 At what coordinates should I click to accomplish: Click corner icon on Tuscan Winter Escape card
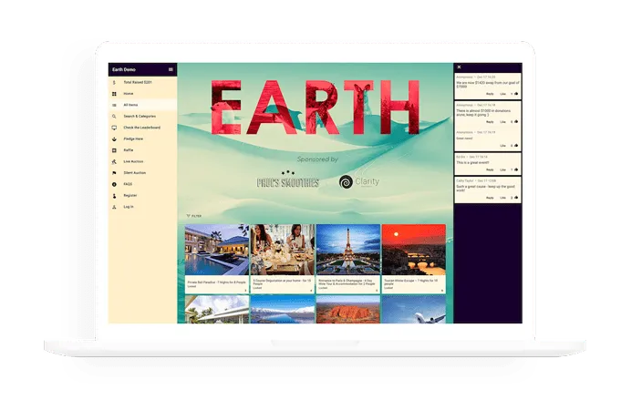click(x=442, y=291)
